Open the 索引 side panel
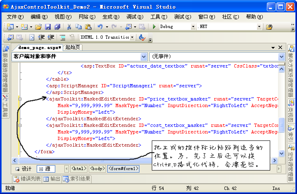This screenshot has height=194, width=297. (x=291, y=134)
